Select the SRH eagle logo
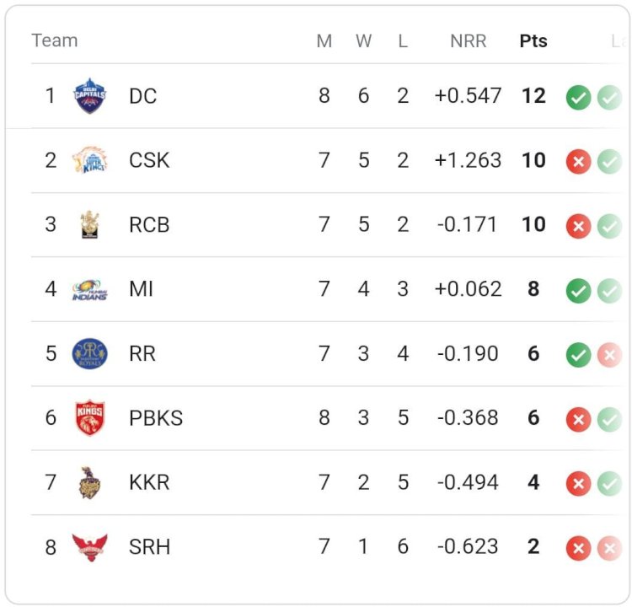The image size is (632, 607). pyautogui.click(x=89, y=547)
